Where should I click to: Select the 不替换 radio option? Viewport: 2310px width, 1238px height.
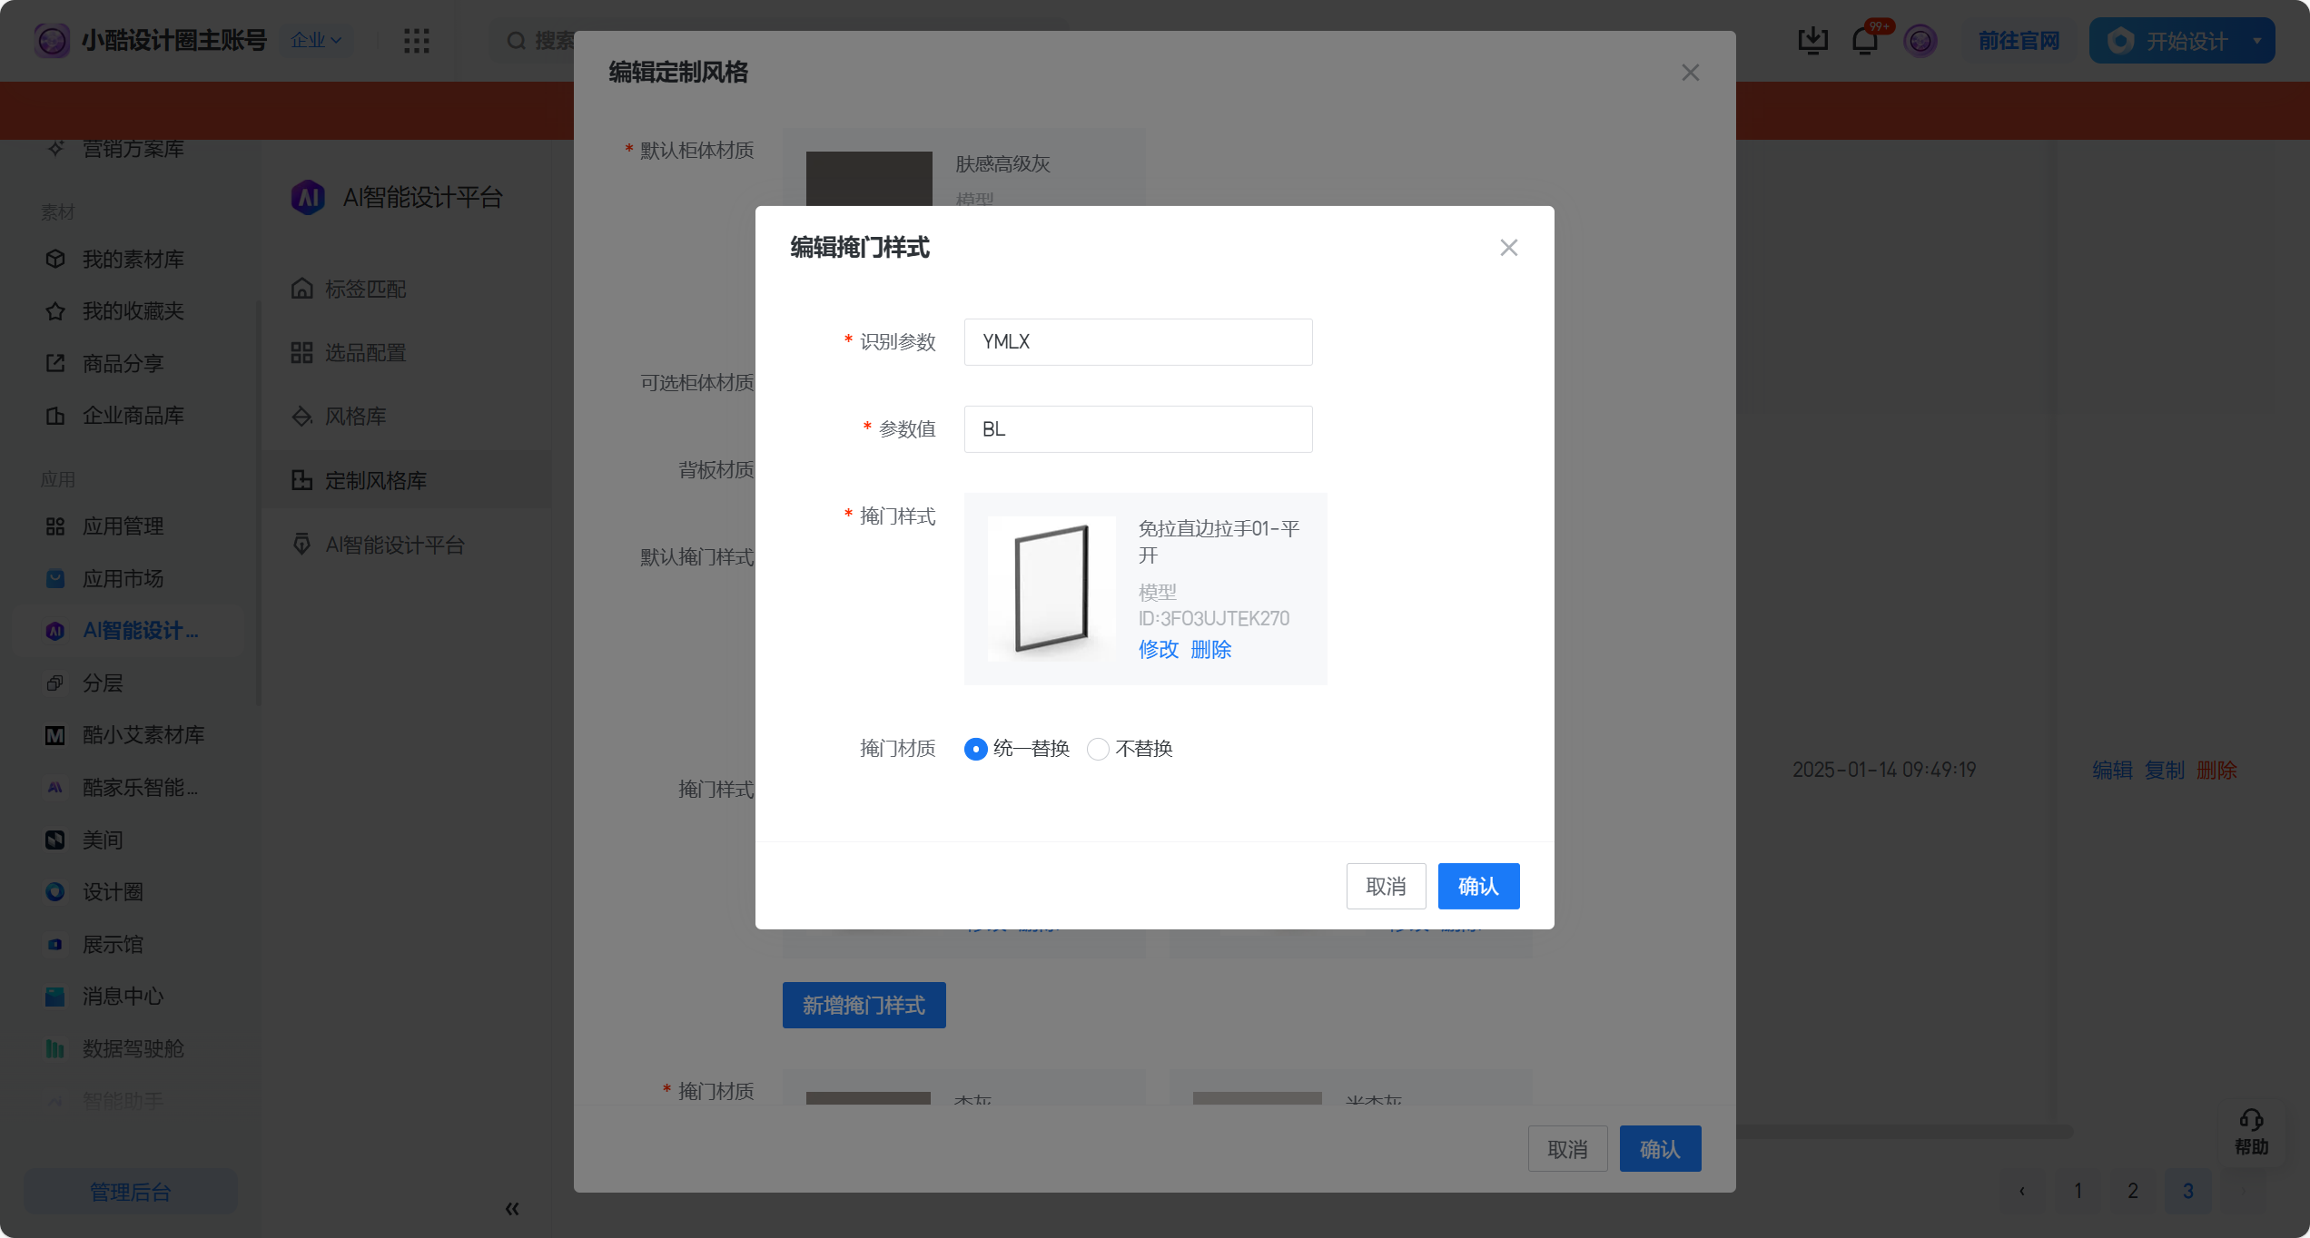[1098, 749]
